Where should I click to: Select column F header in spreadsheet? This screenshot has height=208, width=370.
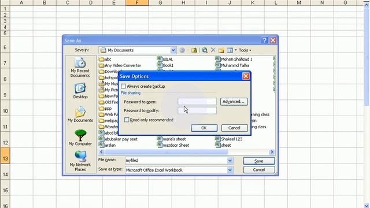tap(137, 2)
